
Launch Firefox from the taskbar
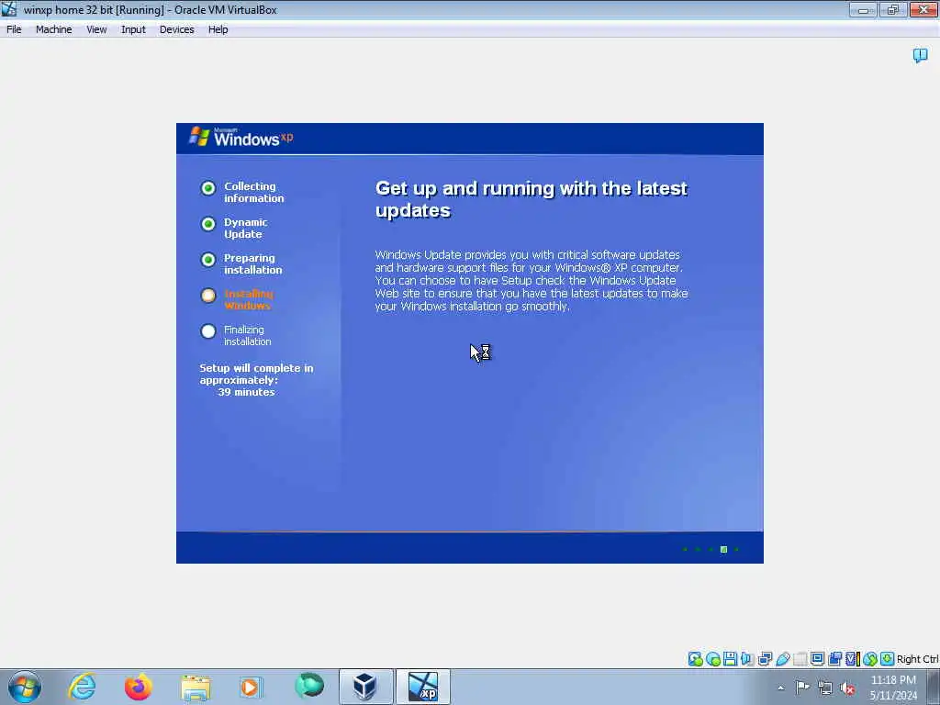click(x=139, y=687)
